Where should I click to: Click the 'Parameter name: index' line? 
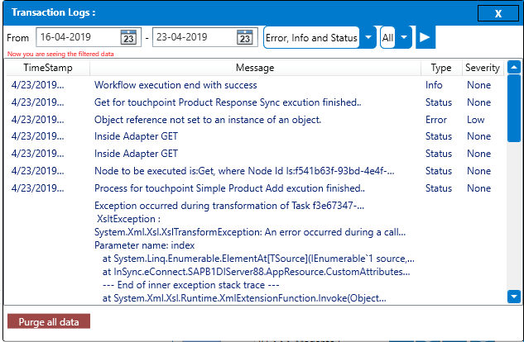(144, 245)
